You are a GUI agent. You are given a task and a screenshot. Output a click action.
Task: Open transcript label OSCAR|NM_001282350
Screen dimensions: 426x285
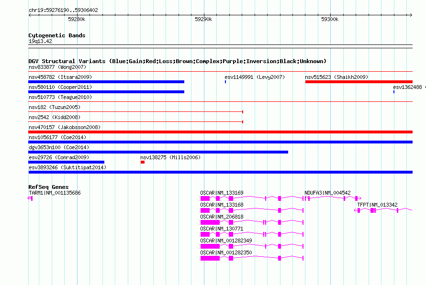pyautogui.click(x=226, y=252)
